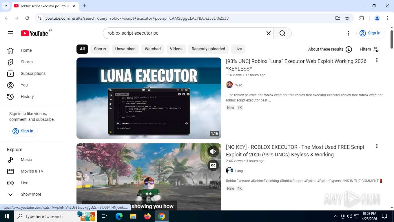The height and width of the screenshot is (222, 394).
Task: Open Subscriptions in the sidebar
Action: (33, 73)
